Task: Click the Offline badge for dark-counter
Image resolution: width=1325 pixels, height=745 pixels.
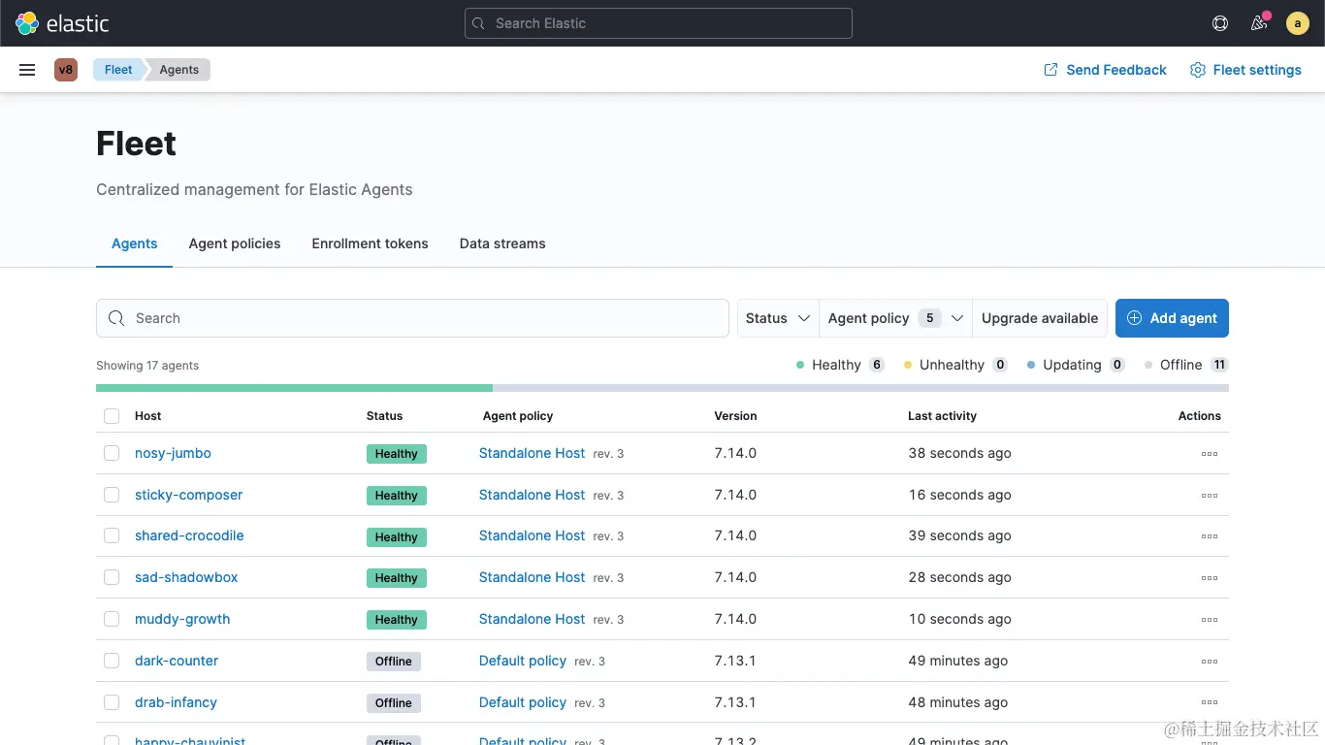Action: click(x=393, y=662)
